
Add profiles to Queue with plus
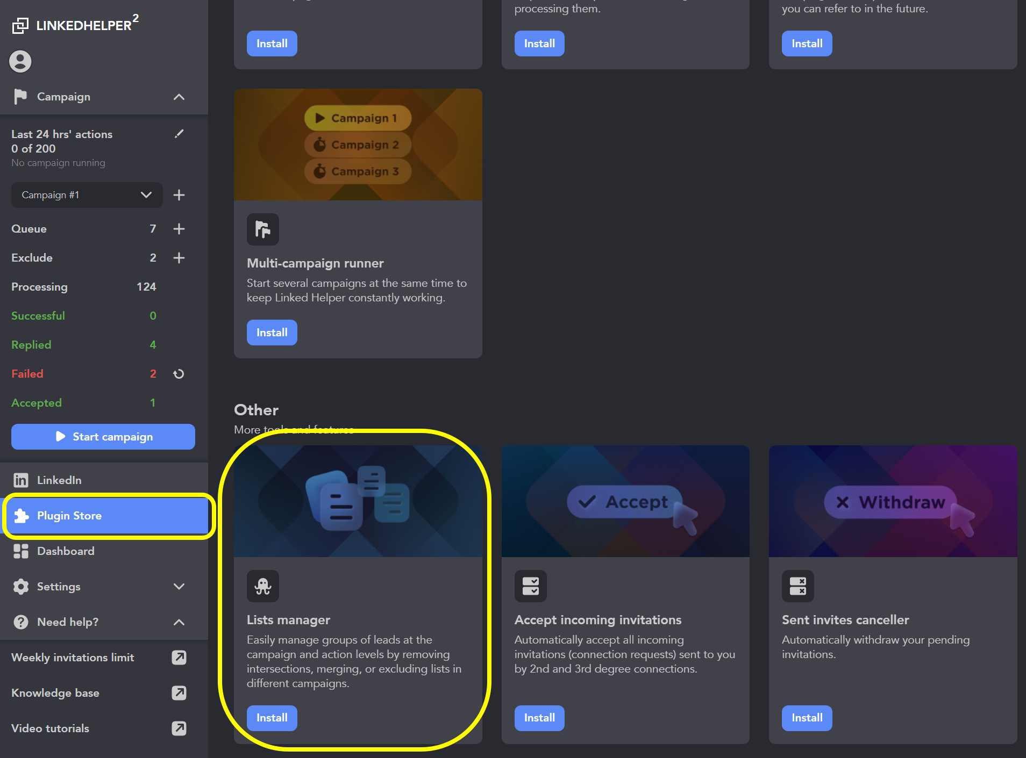179,229
